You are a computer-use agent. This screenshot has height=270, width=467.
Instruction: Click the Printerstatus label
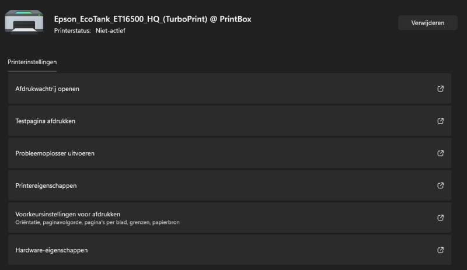(x=72, y=30)
